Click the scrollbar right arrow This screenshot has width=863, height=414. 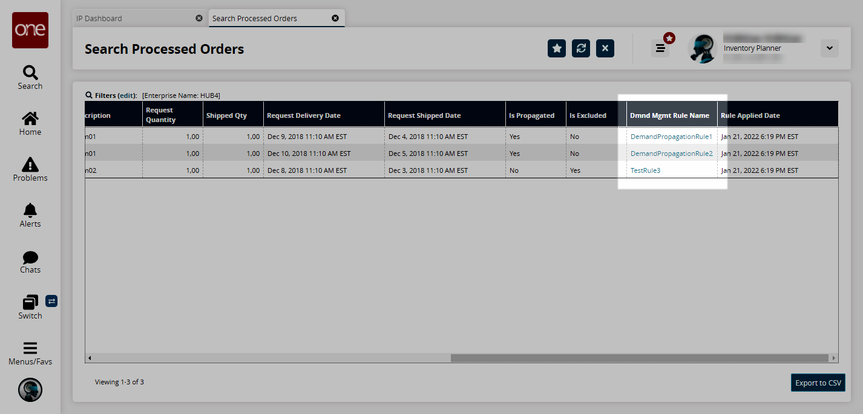click(834, 358)
